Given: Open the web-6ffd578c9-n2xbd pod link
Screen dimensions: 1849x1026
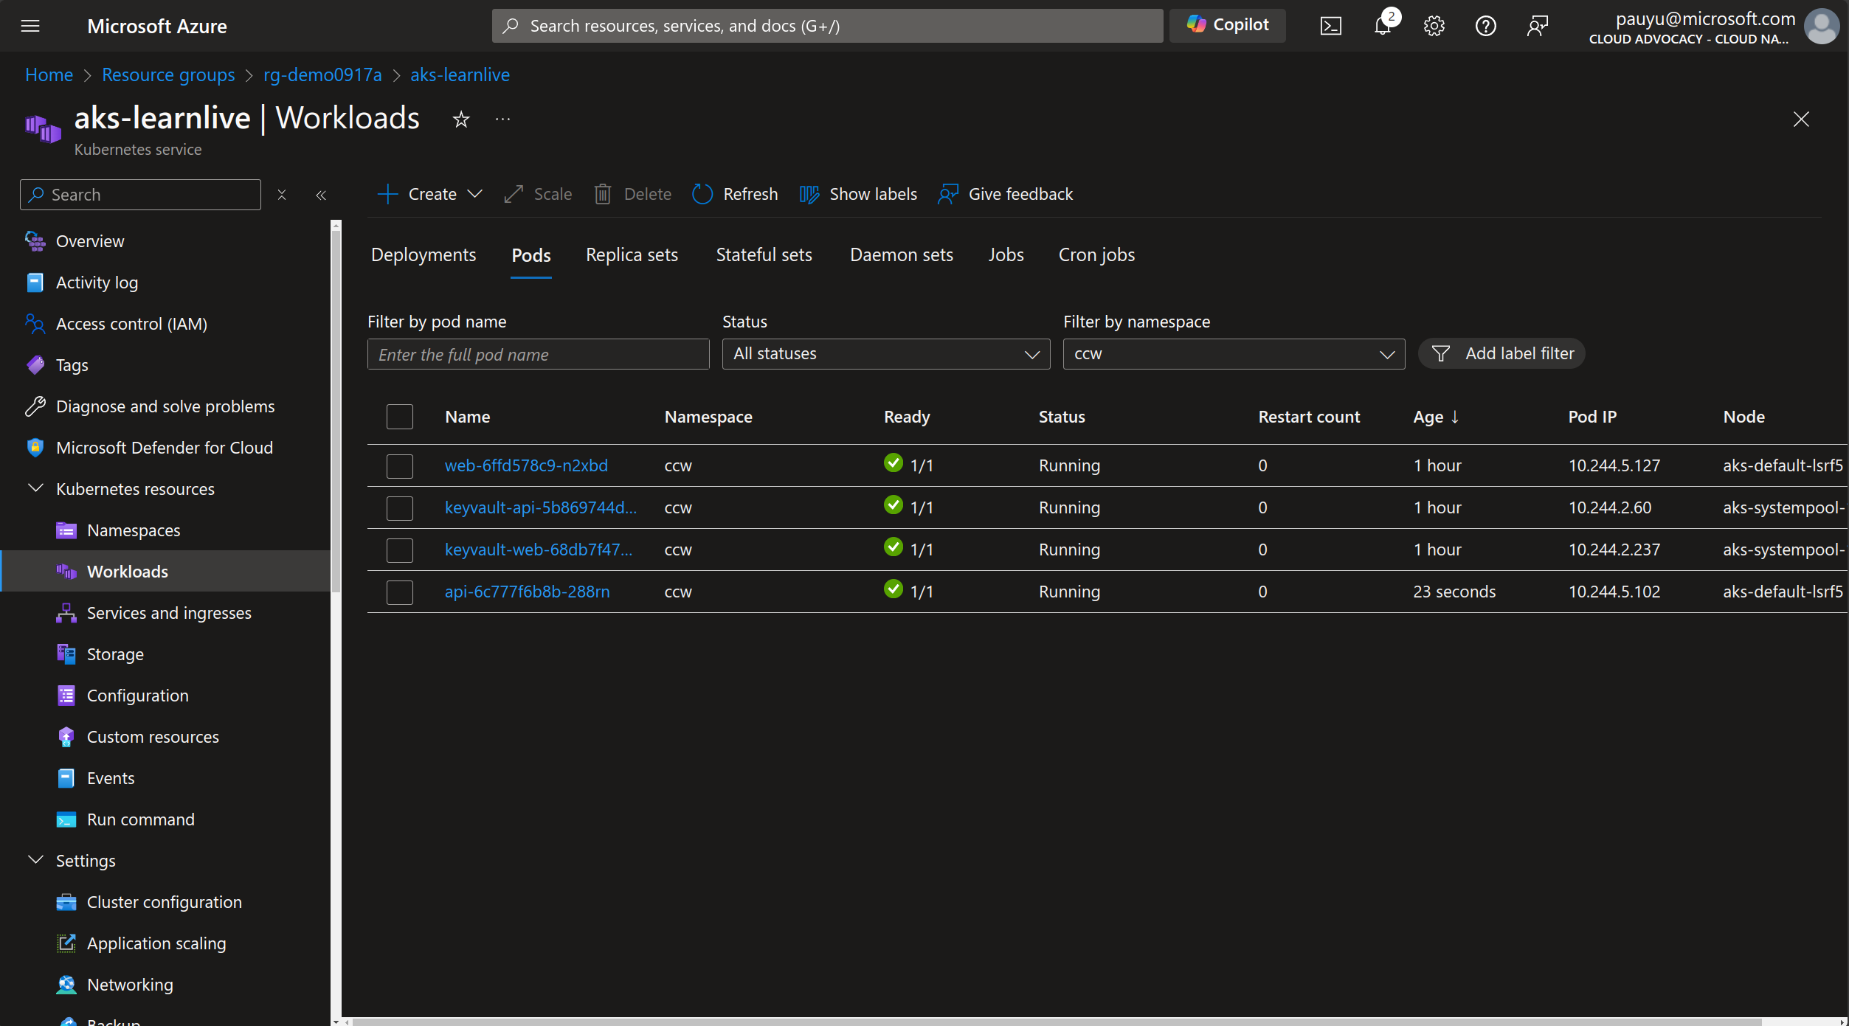Looking at the screenshot, I should [526, 465].
